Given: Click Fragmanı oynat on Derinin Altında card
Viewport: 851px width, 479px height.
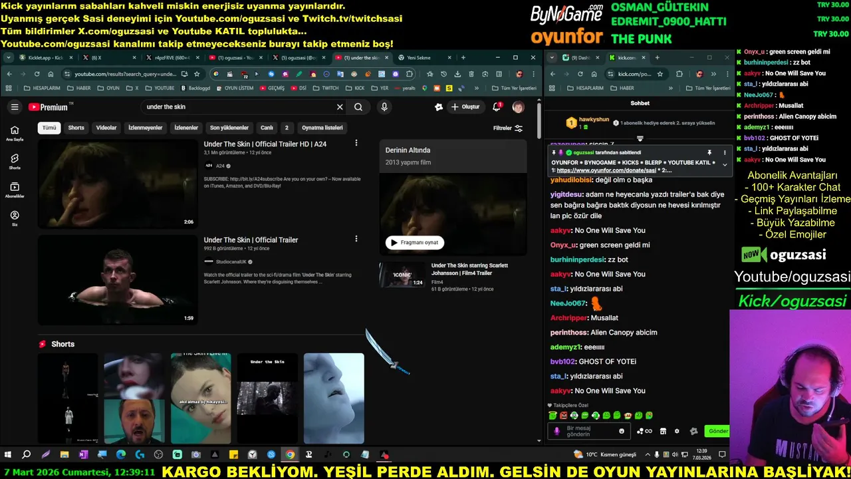Looking at the screenshot, I should [415, 243].
